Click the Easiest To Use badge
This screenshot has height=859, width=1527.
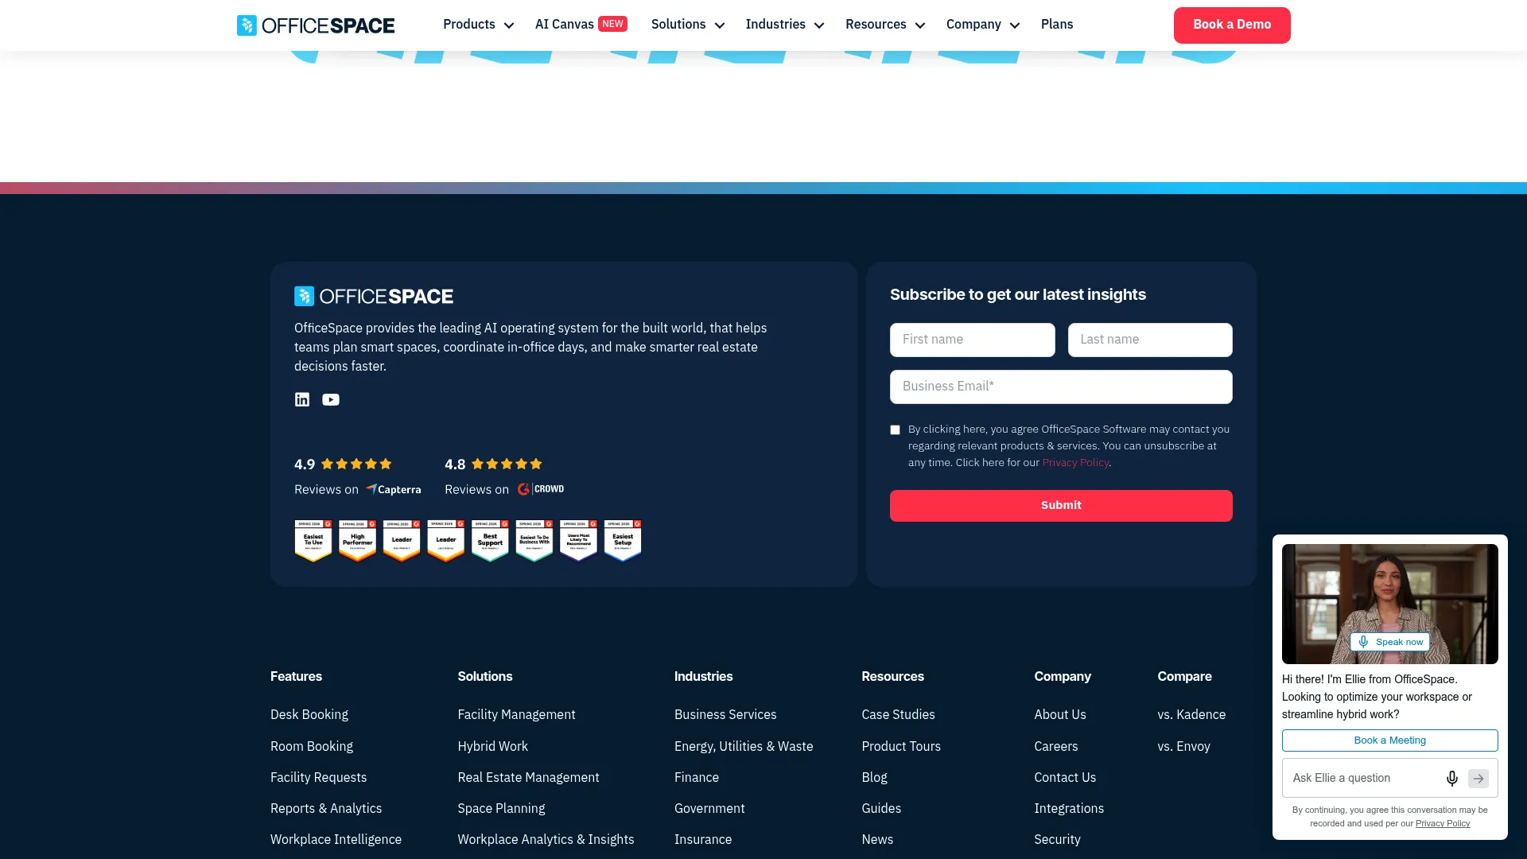(313, 541)
